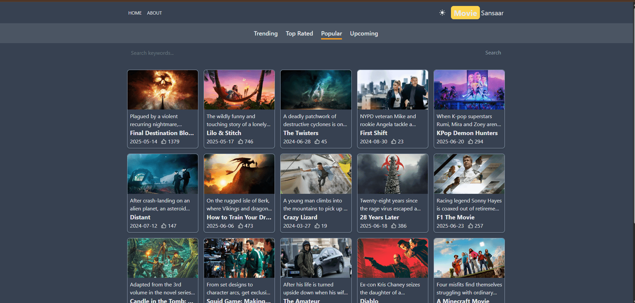635x303 pixels.
Task: Open the Lilo & Stitch poster thumbnail
Action: click(239, 90)
